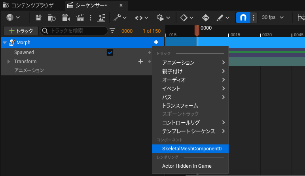Click the save sequence icon
Image resolution: width=305 pixels, height=176 pixels.
(x=38, y=18)
